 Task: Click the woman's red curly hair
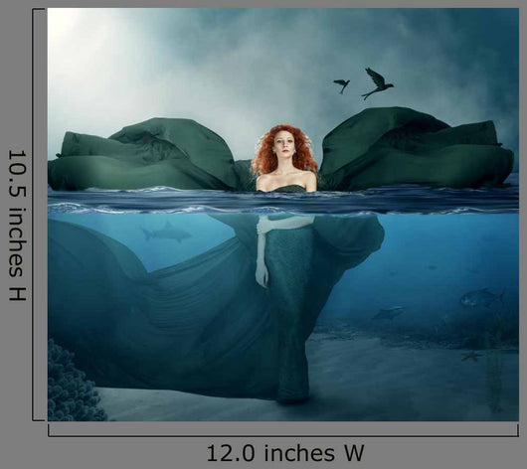pos(284,148)
